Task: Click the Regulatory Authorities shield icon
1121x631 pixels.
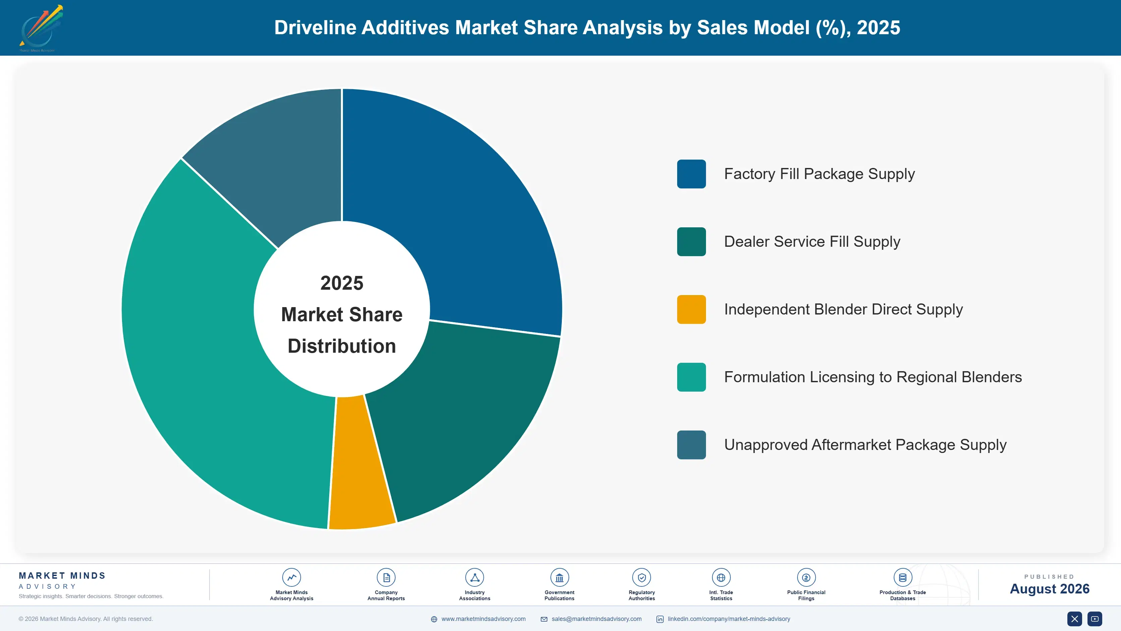Action: (641, 577)
